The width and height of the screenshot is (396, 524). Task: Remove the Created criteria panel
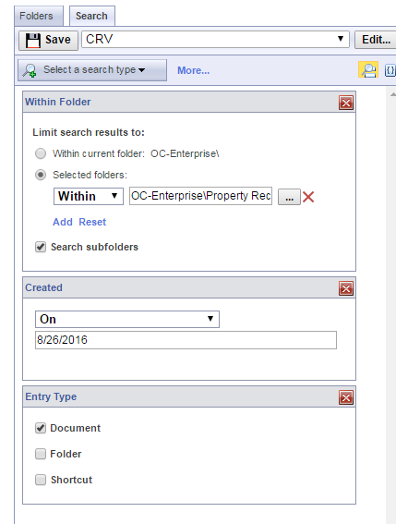pyautogui.click(x=346, y=288)
